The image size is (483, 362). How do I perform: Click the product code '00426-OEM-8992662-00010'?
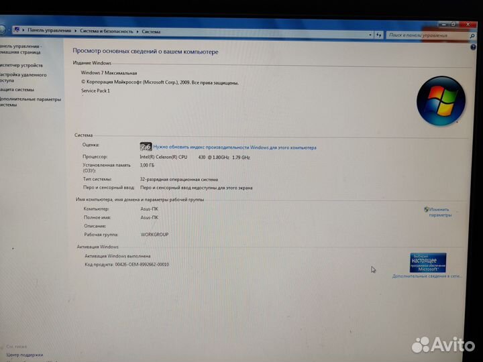[142, 264]
